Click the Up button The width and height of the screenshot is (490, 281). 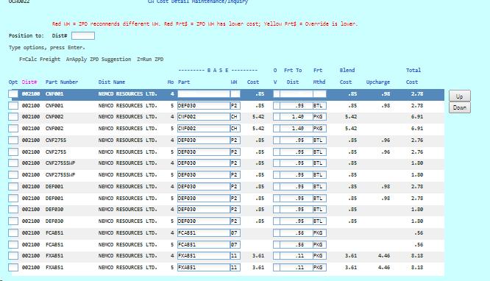tap(459, 96)
